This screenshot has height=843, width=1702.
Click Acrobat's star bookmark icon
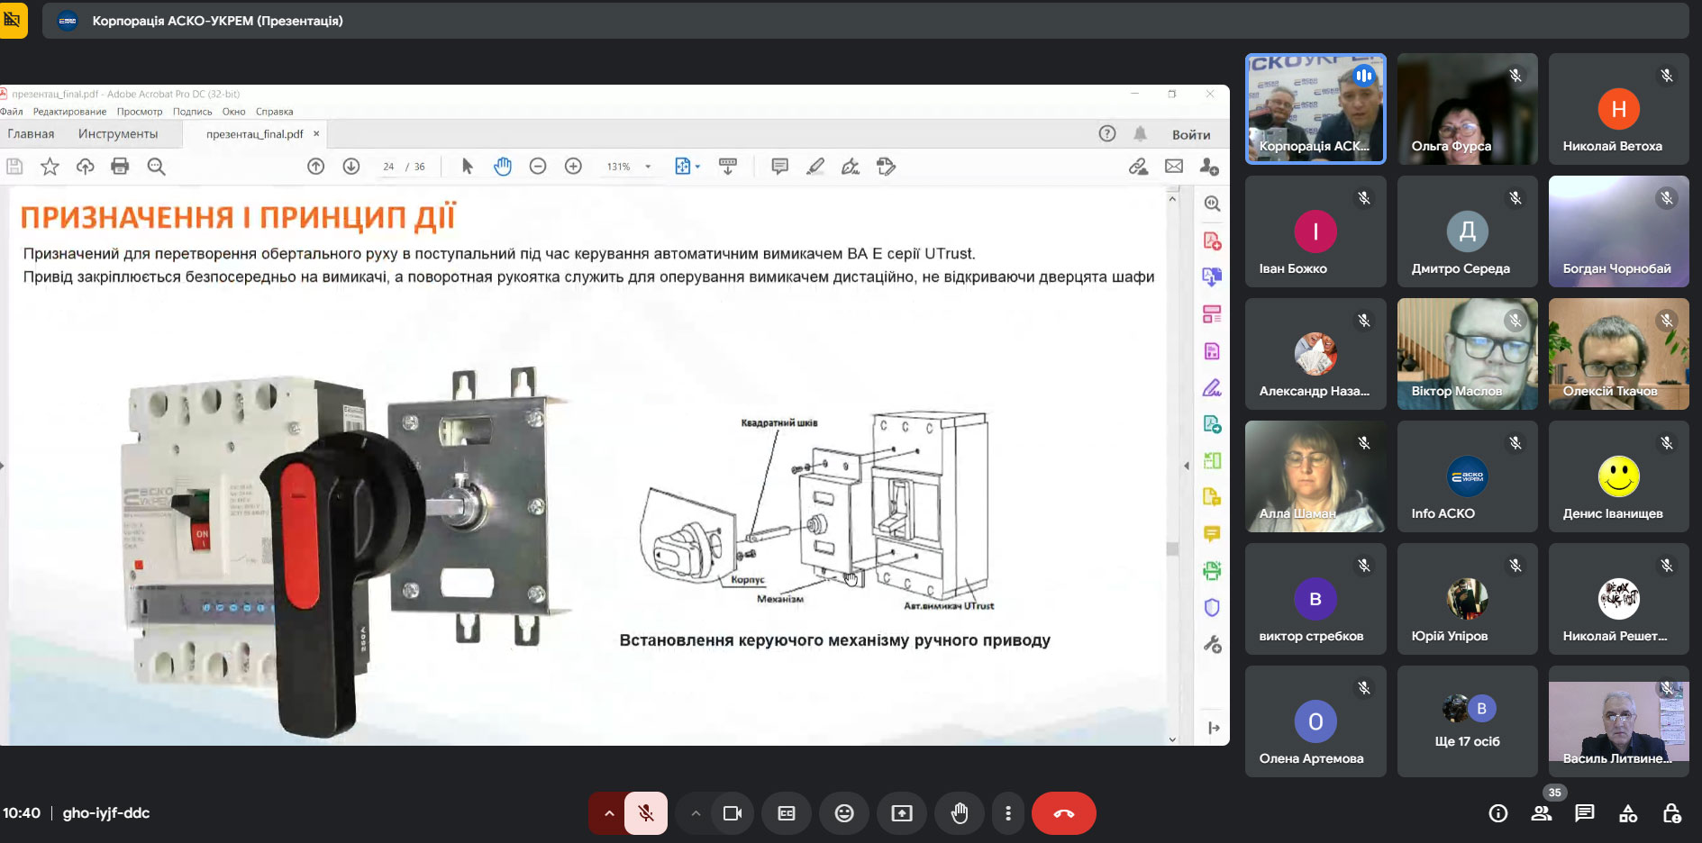click(50, 167)
